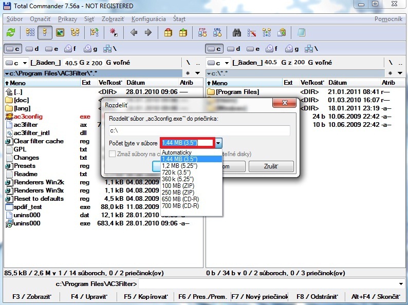Select the full details view icon
408x305 pixels.
(x=45, y=32)
